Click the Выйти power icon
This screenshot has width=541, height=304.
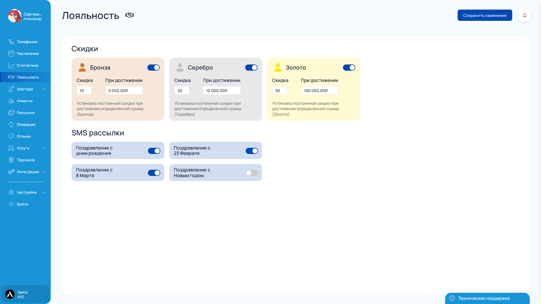(11, 204)
